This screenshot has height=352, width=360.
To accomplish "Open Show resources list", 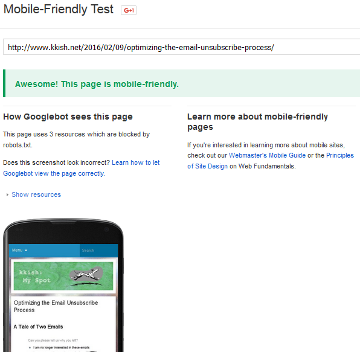I will [36, 194].
